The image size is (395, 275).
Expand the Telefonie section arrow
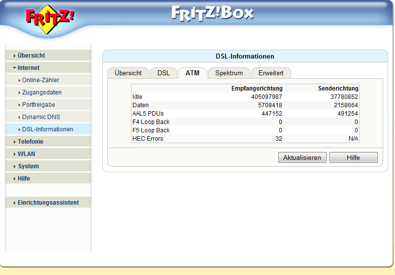[x=15, y=142]
